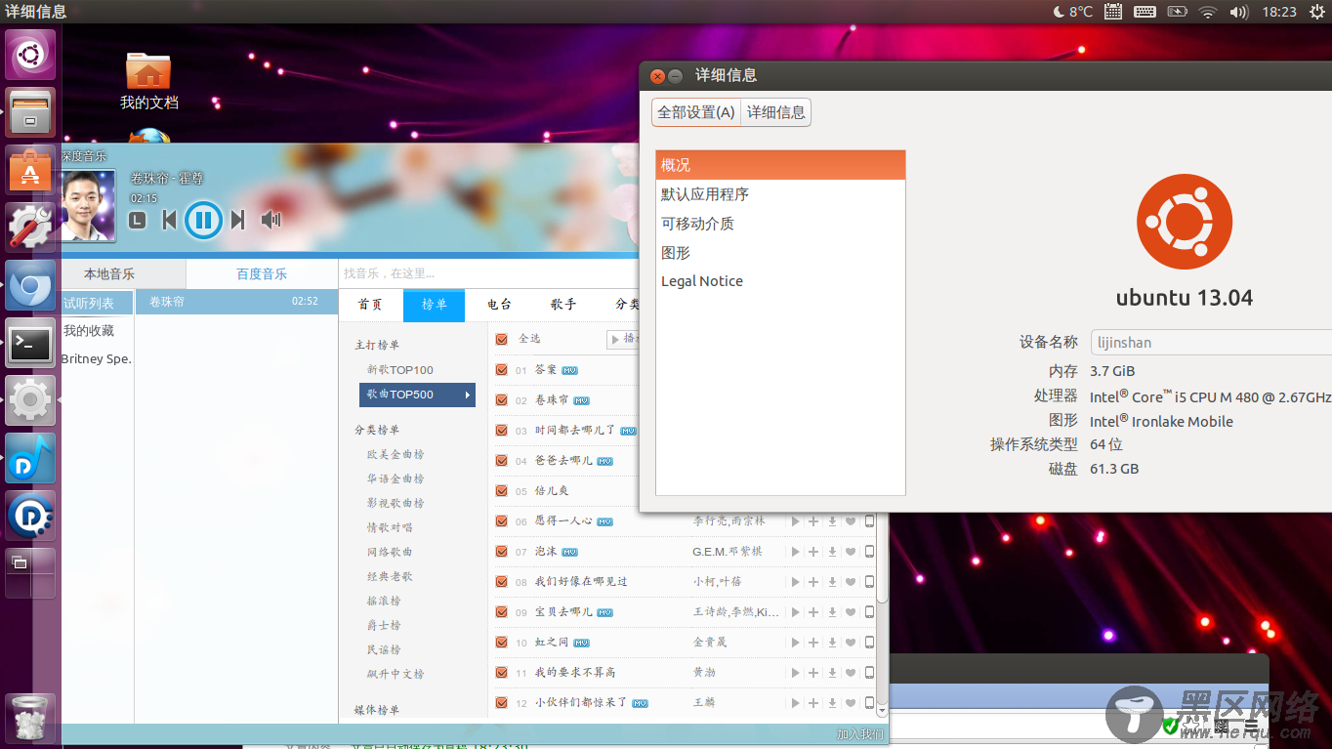Open the 电台 tab
The height and width of the screenshot is (749, 1332).
499,305
